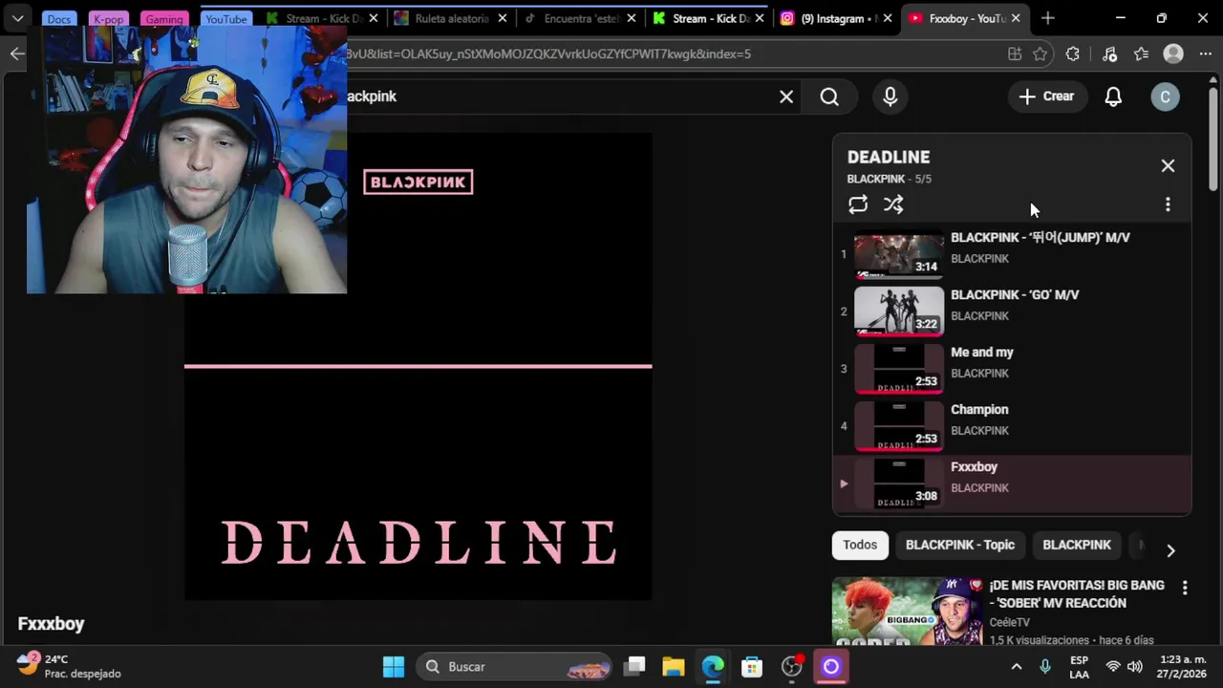Open Wi-Fi network tray icon
Screen dimensions: 1223x688
1113,667
